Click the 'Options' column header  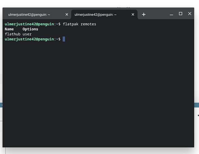(x=30, y=29)
